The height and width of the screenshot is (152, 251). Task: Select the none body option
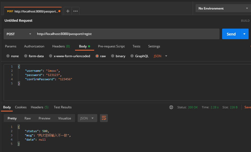coord(8,56)
